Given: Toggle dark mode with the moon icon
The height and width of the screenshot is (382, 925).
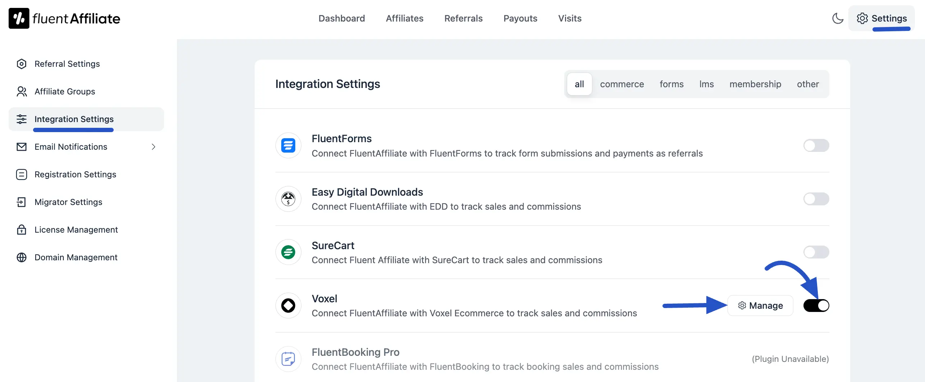Looking at the screenshot, I should pos(838,18).
